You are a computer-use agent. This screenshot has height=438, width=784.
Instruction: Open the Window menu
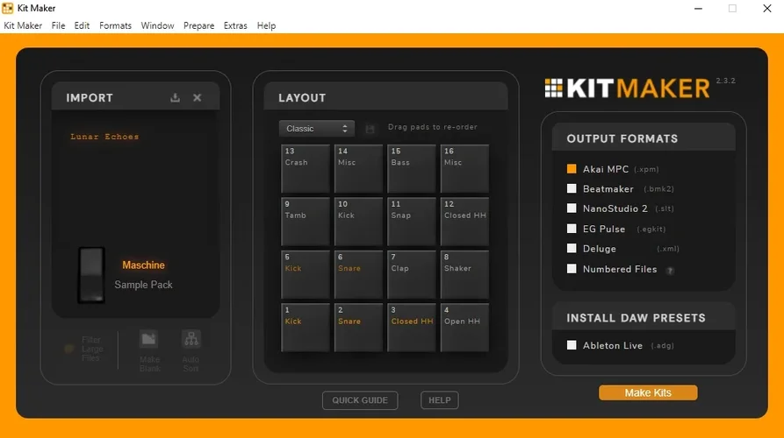[157, 25]
